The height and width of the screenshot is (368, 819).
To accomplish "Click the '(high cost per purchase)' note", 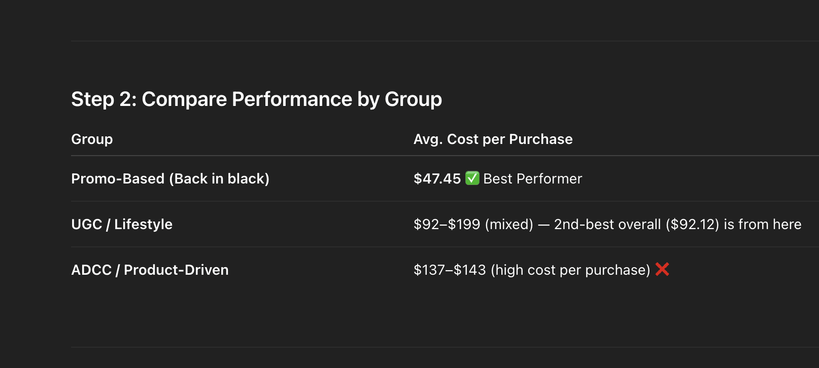I will tap(570, 270).
